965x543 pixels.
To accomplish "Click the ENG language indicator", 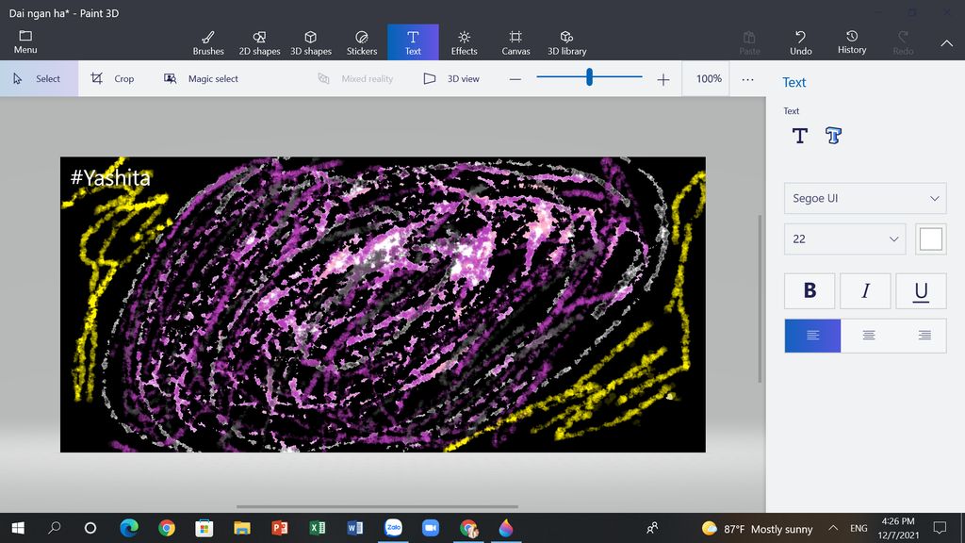I will (859, 528).
